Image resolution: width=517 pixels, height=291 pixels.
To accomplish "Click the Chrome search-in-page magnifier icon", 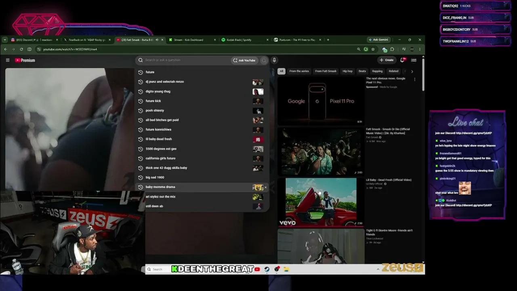I will [358, 49].
